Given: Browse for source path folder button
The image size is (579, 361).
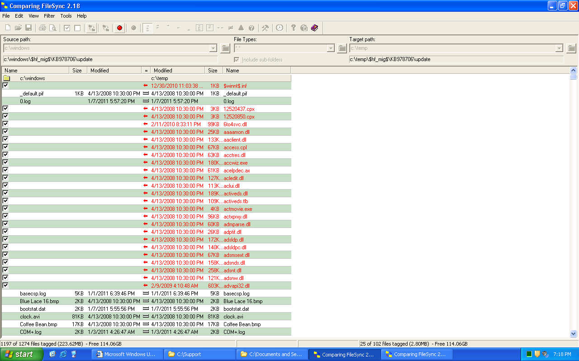Looking at the screenshot, I should [x=225, y=48].
